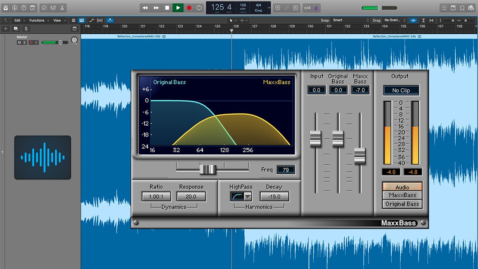The width and height of the screenshot is (478, 269).
Task: Toggle Solo mode S in control bar
Action: point(295,7)
